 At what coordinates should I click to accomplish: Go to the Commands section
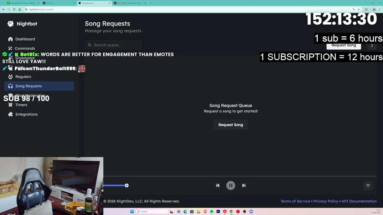click(39, 48)
